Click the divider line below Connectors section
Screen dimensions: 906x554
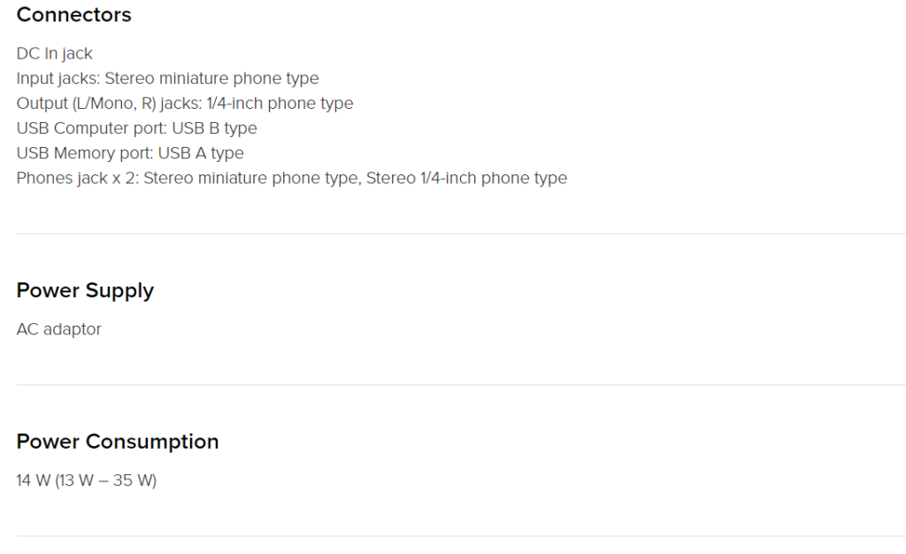(461, 234)
